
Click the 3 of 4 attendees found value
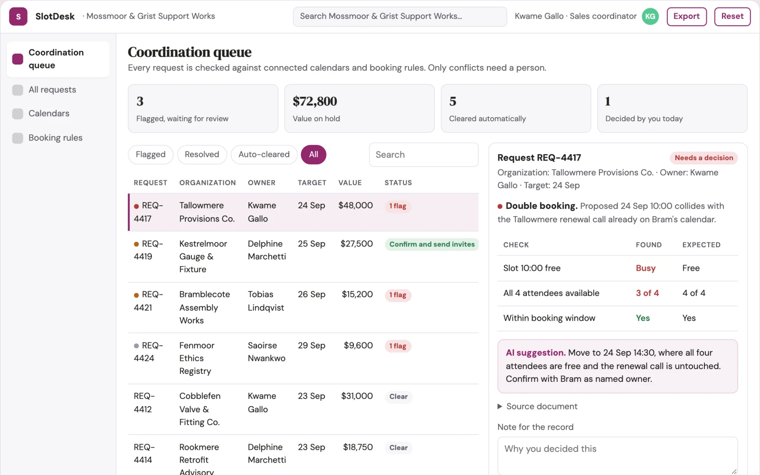pos(647,293)
